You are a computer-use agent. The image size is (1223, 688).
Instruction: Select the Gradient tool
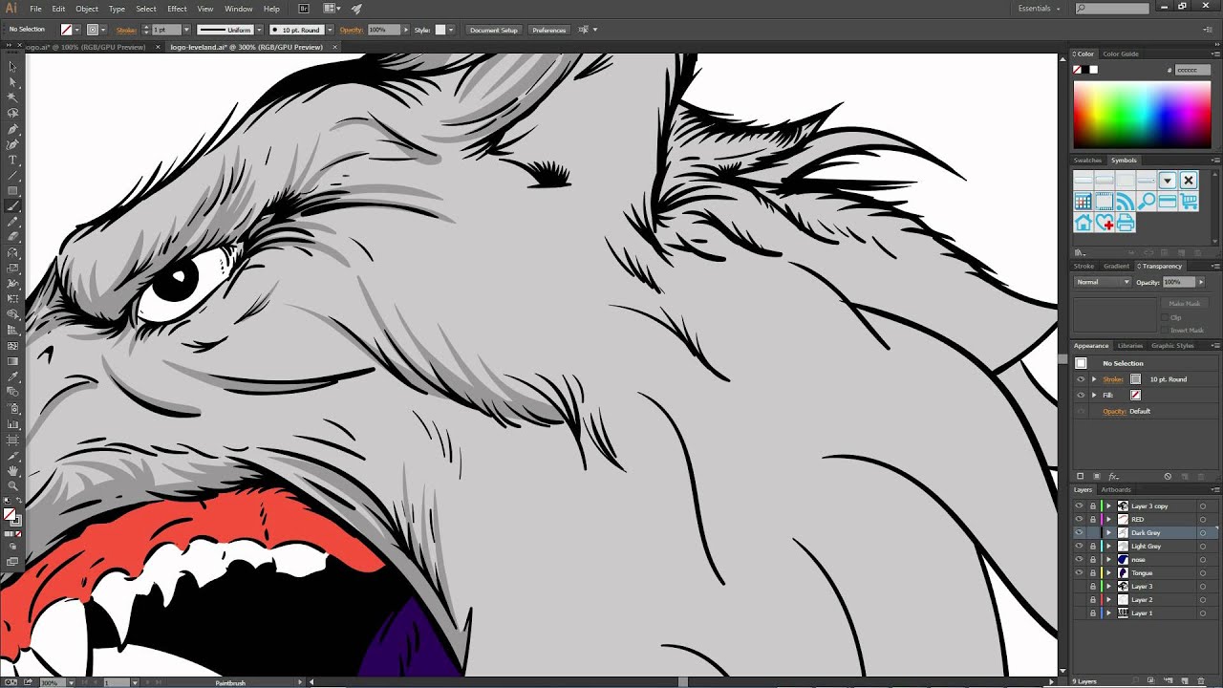[x=12, y=361]
